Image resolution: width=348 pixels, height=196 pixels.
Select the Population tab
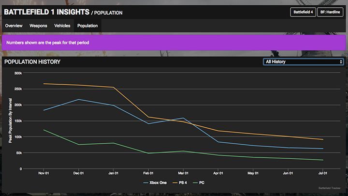87,26
